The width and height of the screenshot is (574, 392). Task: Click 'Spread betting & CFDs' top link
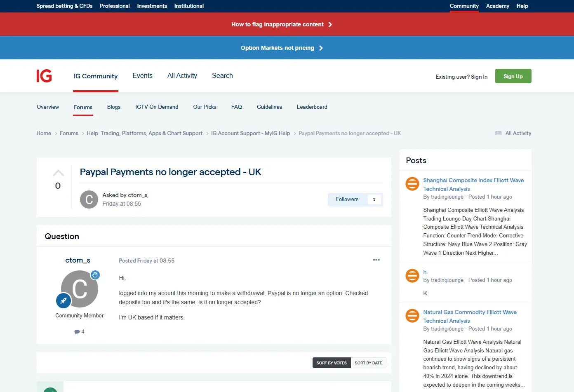tap(64, 6)
